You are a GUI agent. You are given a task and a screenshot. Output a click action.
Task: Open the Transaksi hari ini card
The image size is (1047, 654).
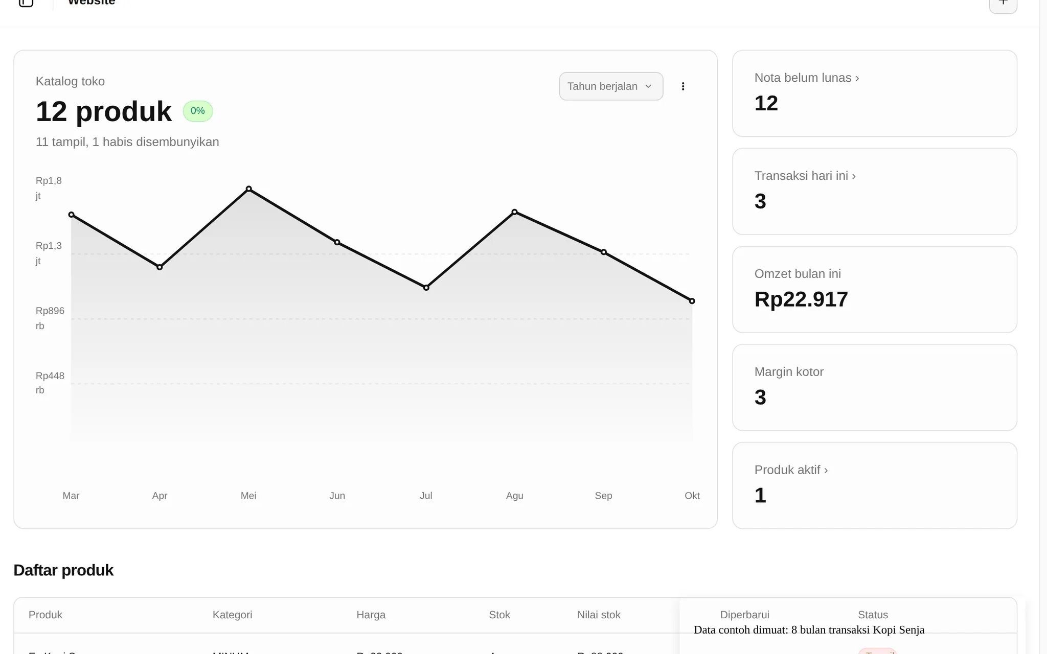click(x=875, y=191)
